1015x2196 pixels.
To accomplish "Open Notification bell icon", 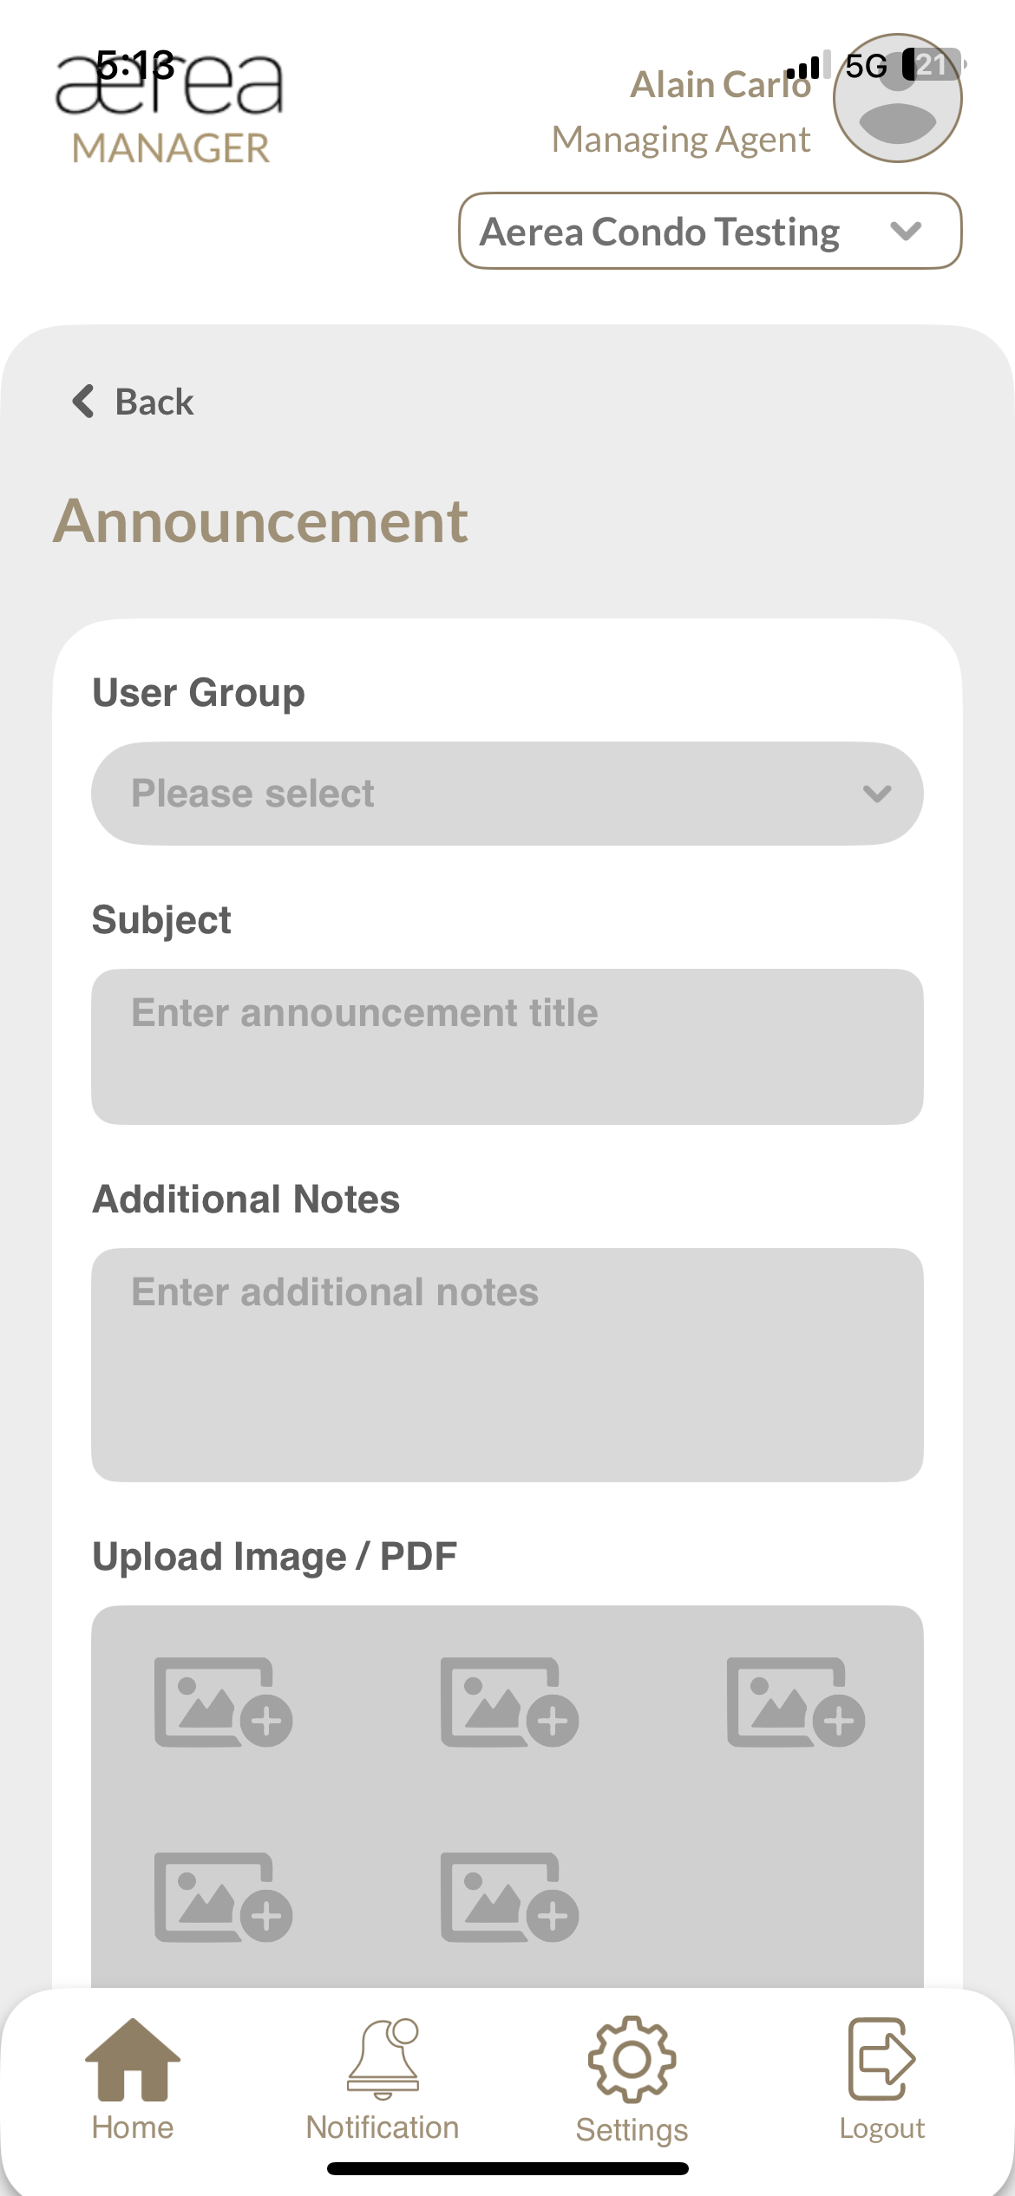I will 383,2060.
